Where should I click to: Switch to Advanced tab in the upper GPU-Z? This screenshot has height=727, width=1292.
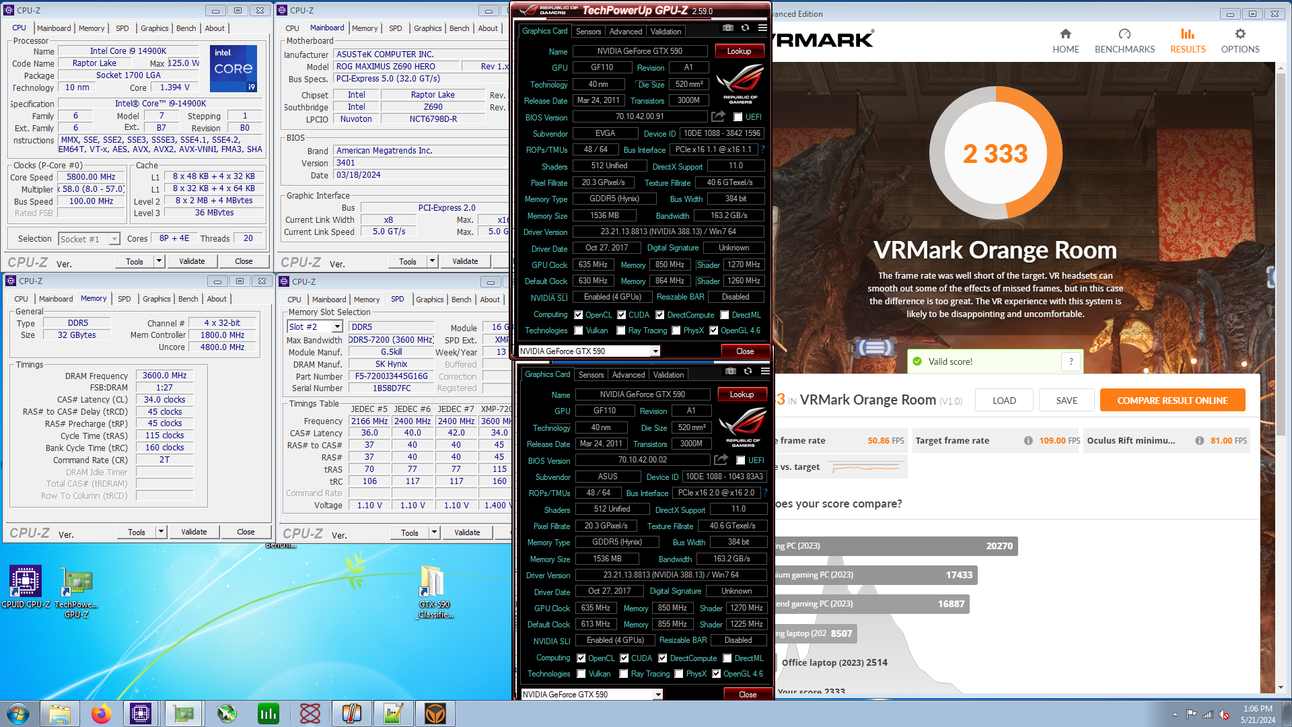[626, 32]
